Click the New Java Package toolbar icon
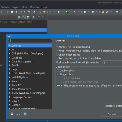This screenshot has height=122, width=122. coord(85,12)
